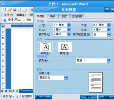The height and width of the screenshot is (100, 114).
Task: Switch to Normal view icon
Action: 2,91
